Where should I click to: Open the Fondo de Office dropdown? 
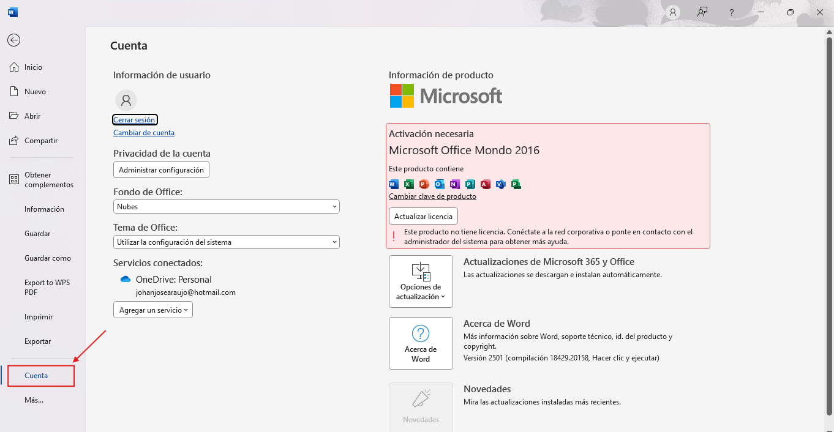(x=227, y=207)
